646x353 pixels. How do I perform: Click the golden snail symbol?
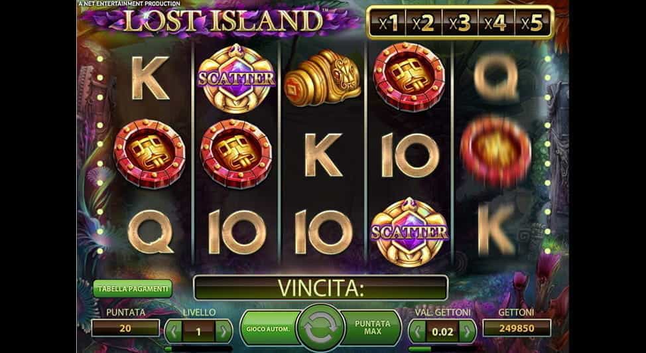(322, 78)
